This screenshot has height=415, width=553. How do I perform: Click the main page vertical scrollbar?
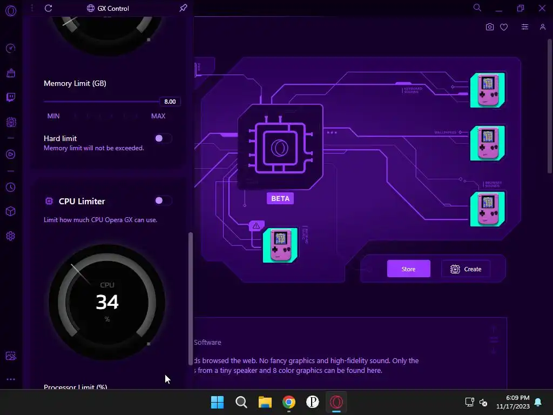[550, 106]
